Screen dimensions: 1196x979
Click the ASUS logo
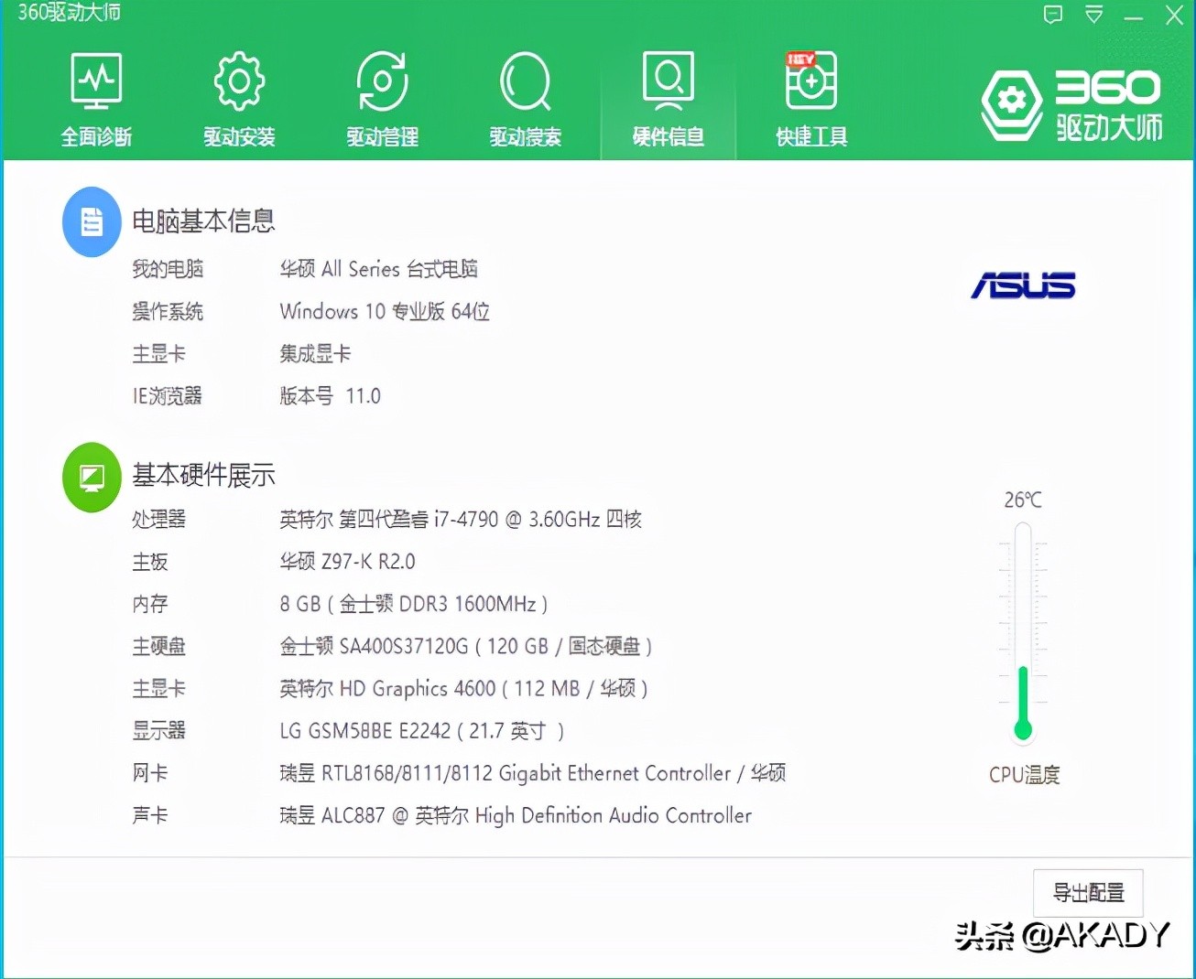point(1023,285)
